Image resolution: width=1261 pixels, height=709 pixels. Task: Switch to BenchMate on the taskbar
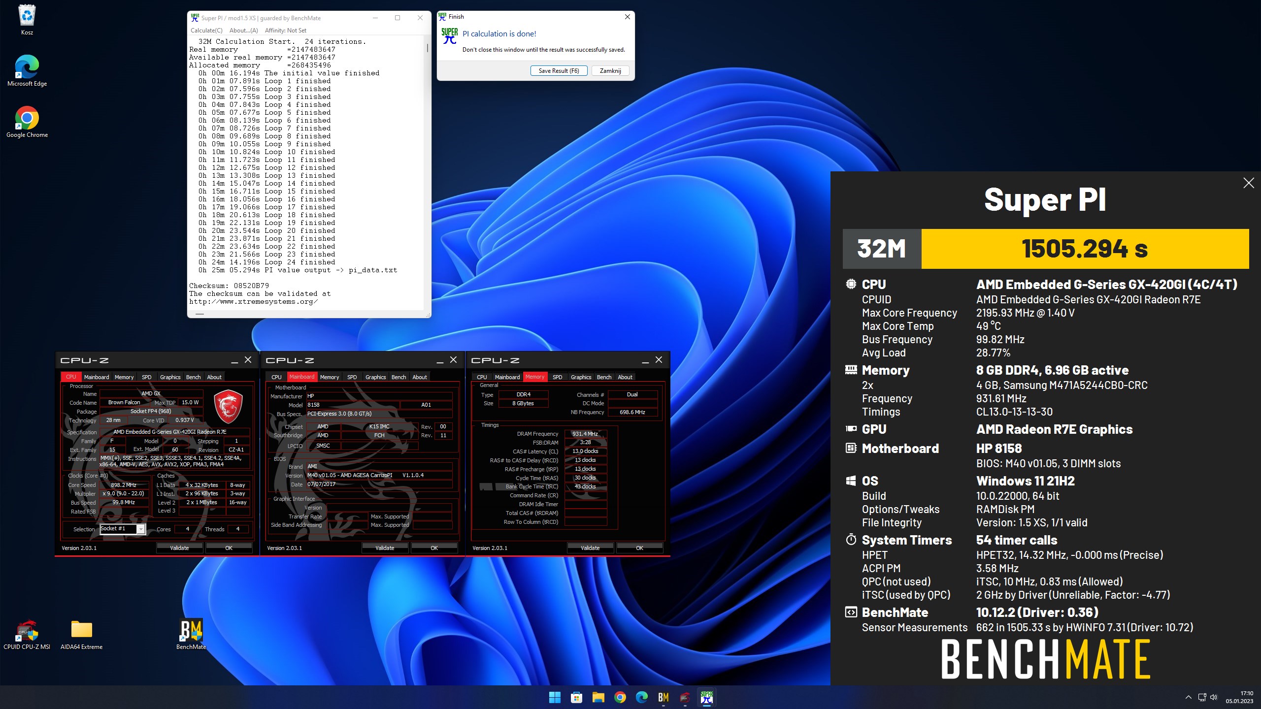point(663,697)
